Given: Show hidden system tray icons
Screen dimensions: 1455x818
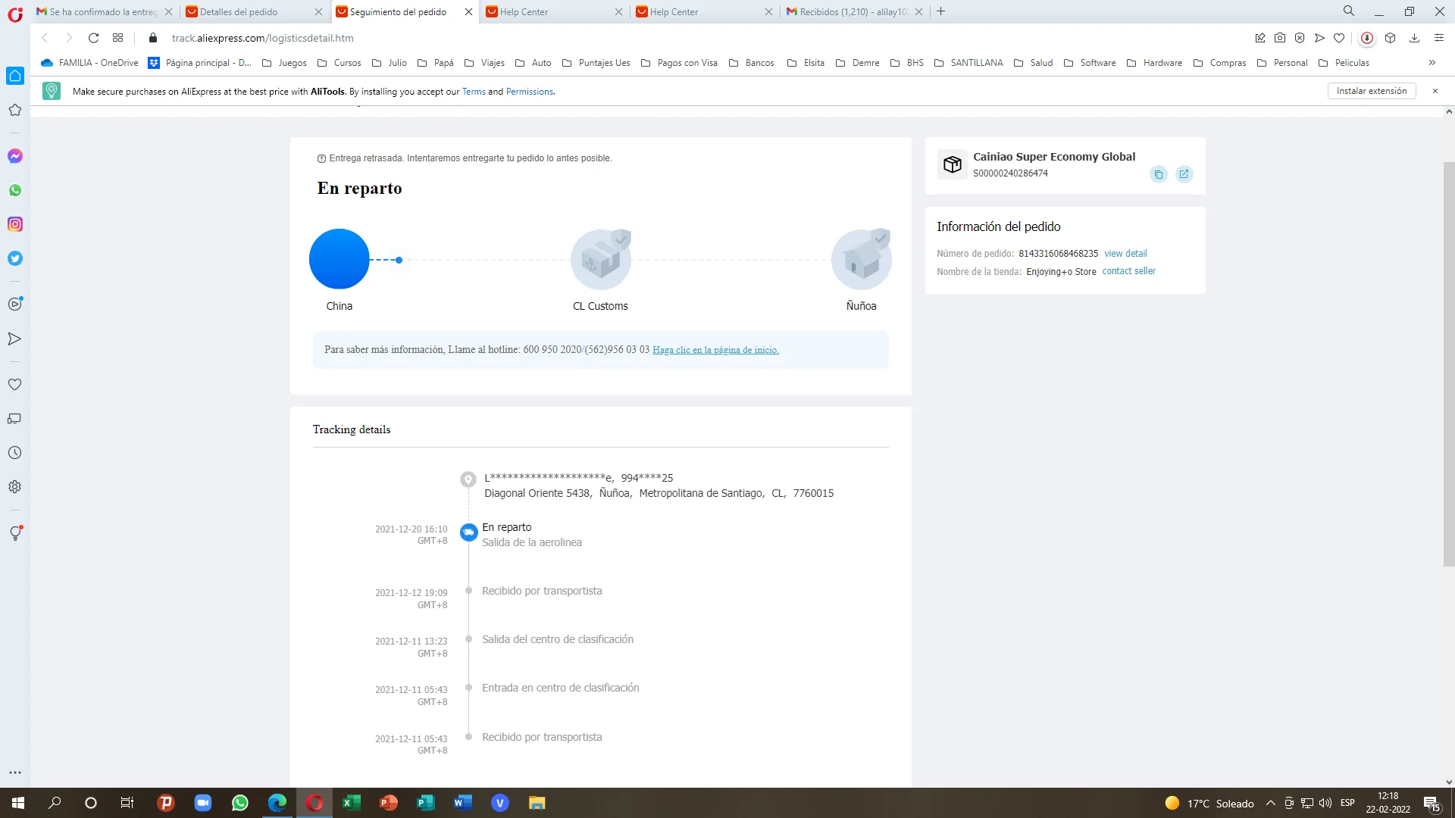Looking at the screenshot, I should pyautogui.click(x=1271, y=804).
